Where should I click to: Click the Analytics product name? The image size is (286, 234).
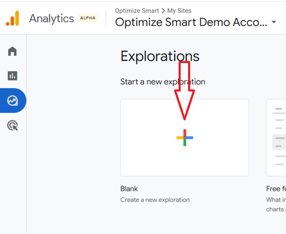pyautogui.click(x=51, y=18)
